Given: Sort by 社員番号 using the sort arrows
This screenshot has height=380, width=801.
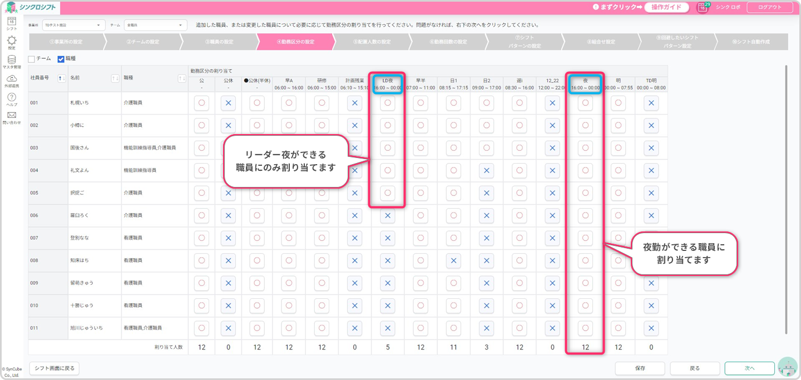Looking at the screenshot, I should [62, 78].
